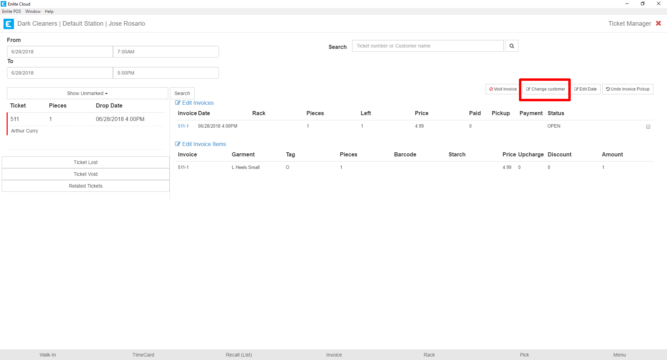Open Menu in the bottom bar
The height and width of the screenshot is (360, 667).
coord(619,355)
